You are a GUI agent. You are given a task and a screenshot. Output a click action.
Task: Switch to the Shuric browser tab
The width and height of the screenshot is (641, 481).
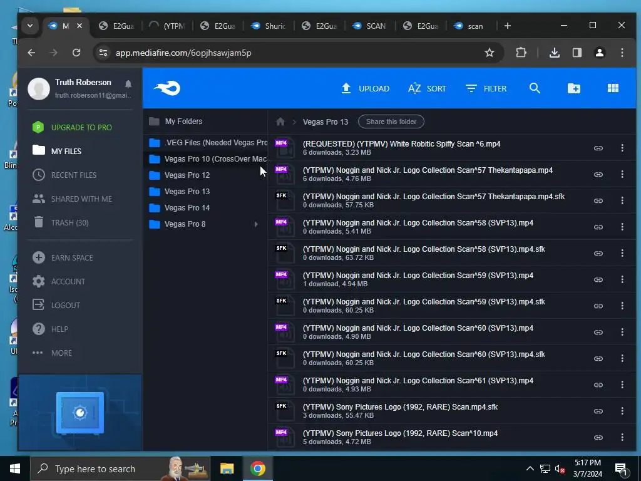tap(268, 26)
